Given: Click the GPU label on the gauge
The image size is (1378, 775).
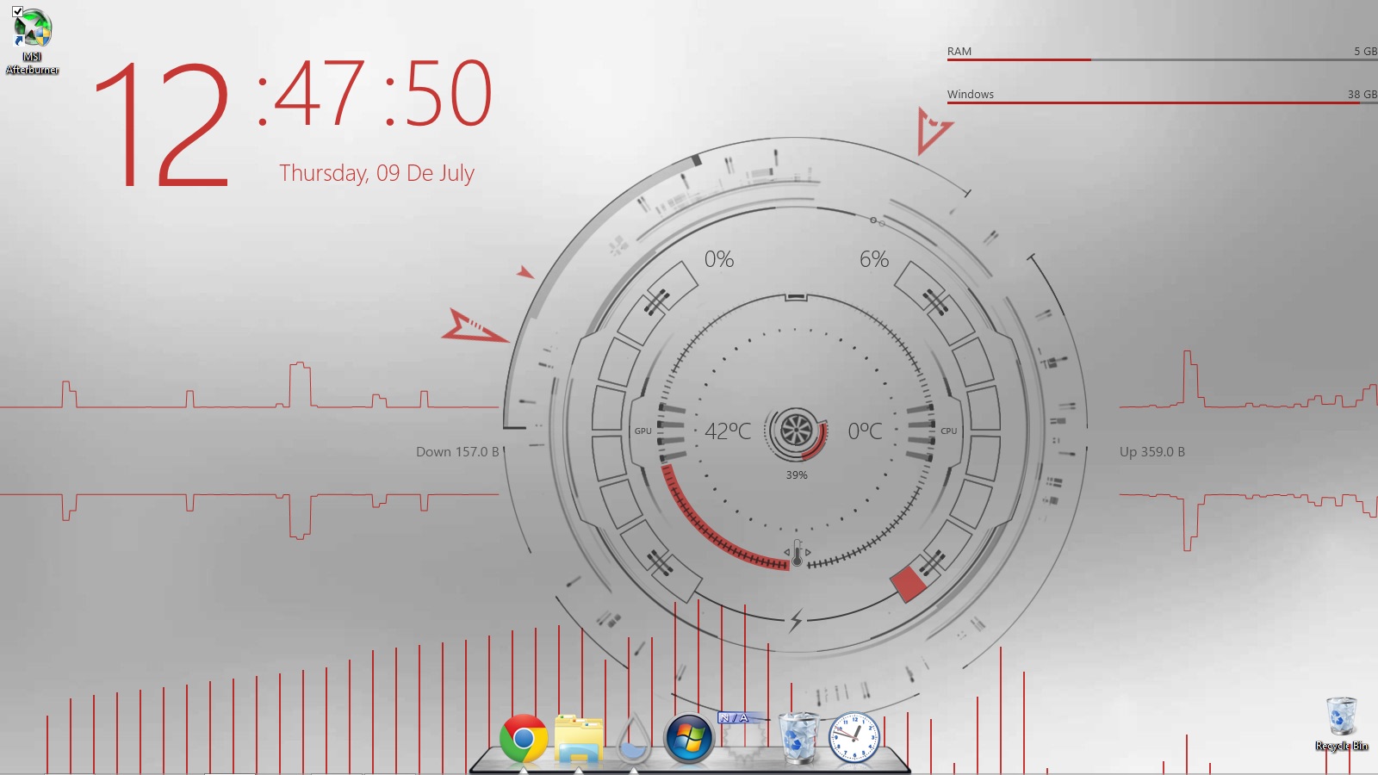Looking at the screenshot, I should tap(642, 431).
